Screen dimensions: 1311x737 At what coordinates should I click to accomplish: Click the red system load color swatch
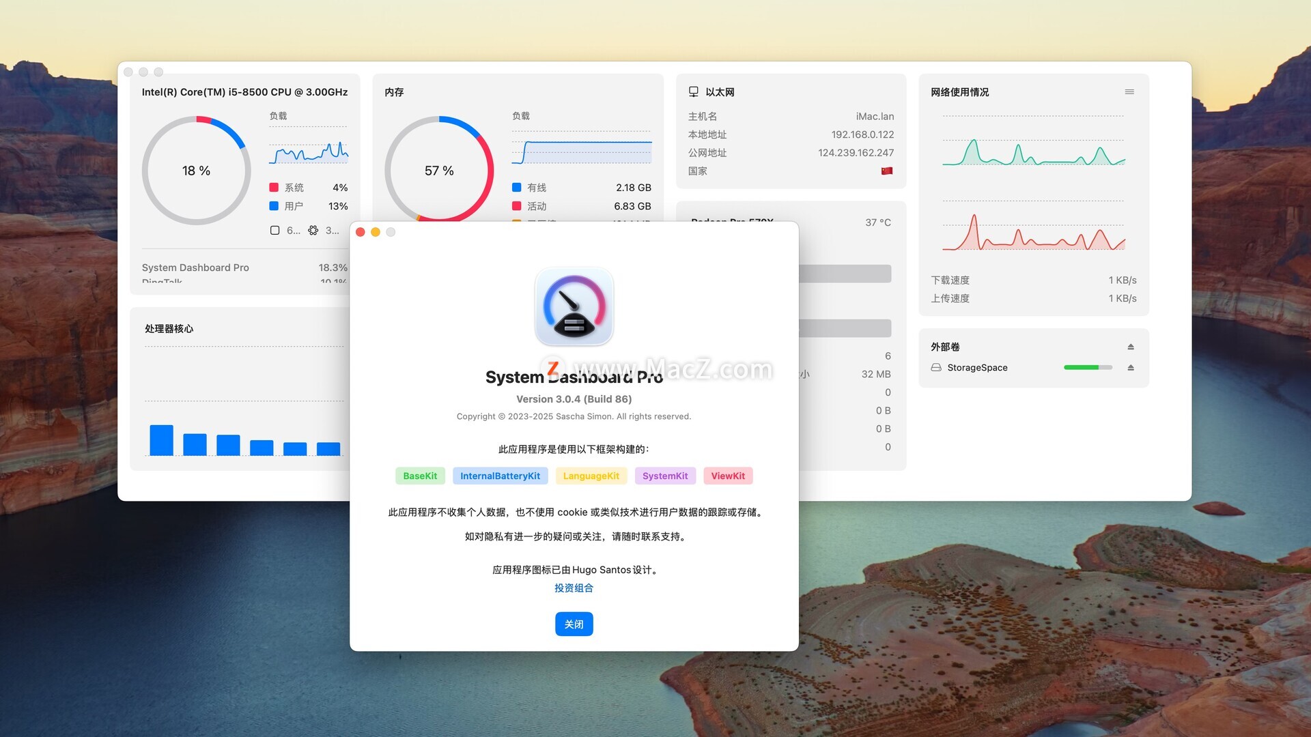pos(274,188)
